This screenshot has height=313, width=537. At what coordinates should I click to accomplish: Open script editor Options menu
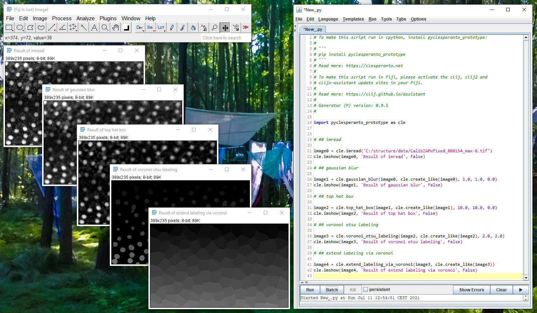pos(419,19)
